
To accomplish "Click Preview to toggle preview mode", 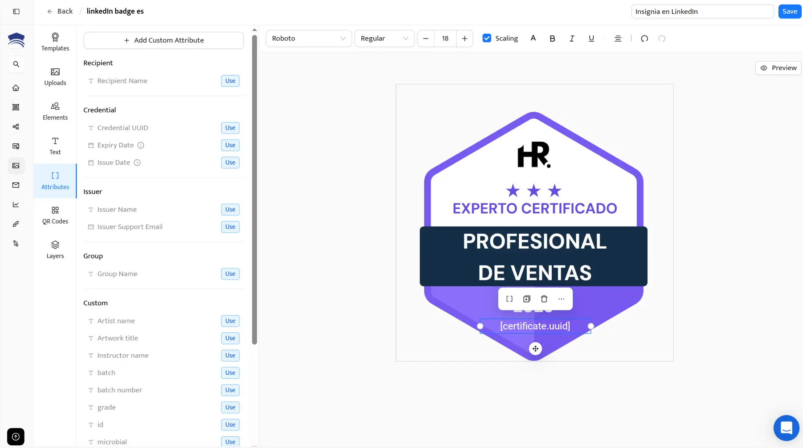I will pos(778,68).
